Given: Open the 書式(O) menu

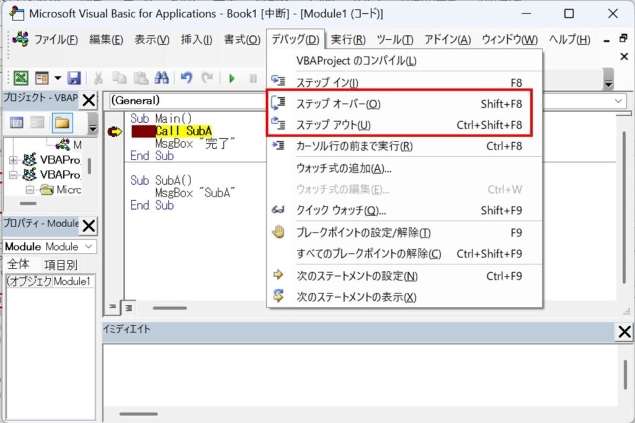Looking at the screenshot, I should click(242, 40).
